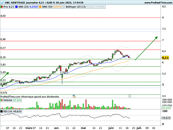Click the Volume 33 220 indicator label
173x130 pixels.
coord(12,100)
